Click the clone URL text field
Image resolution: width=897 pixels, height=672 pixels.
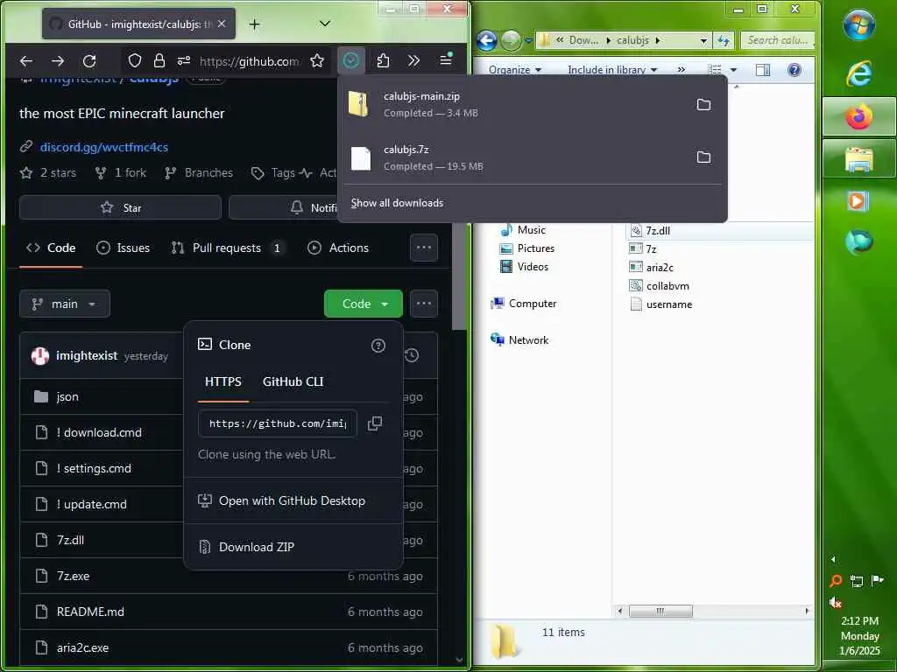[278, 423]
